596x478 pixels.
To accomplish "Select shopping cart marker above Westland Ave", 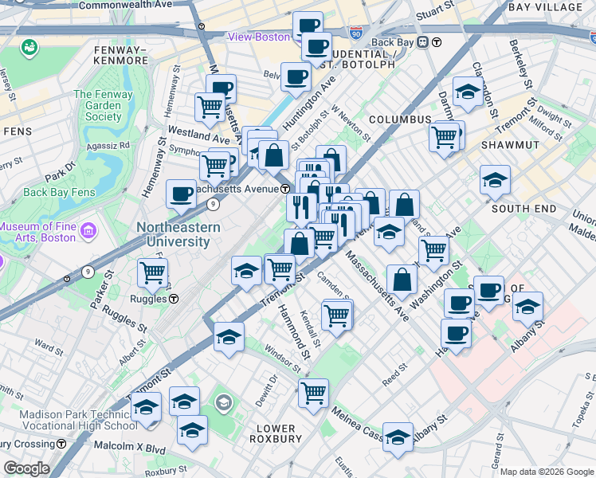I will coord(210,108).
